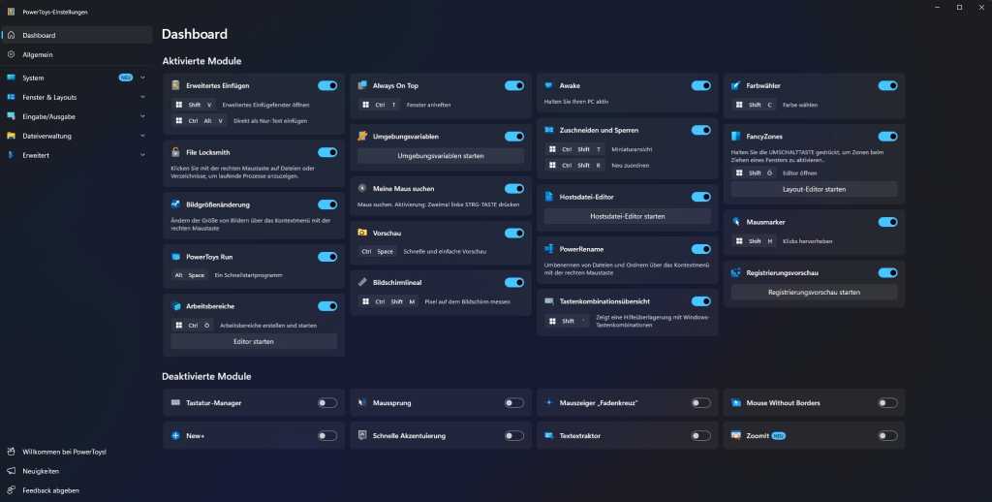This screenshot has height=502, width=992.
Task: Click the Dateiverwaltung folder icon in sidebar
Action: (x=11, y=136)
